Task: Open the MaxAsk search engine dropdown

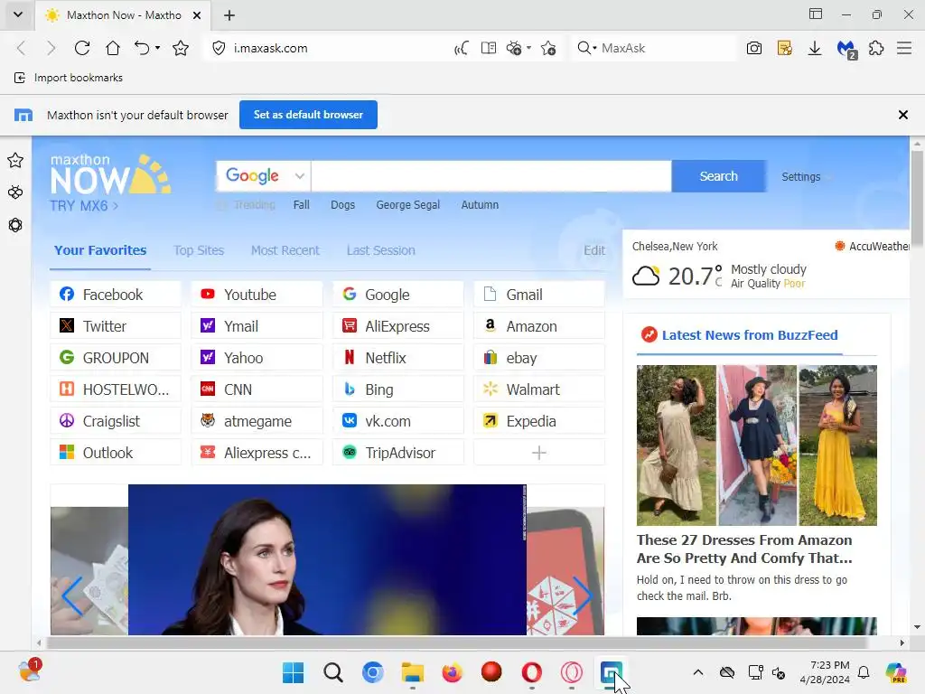Action: 587,48
